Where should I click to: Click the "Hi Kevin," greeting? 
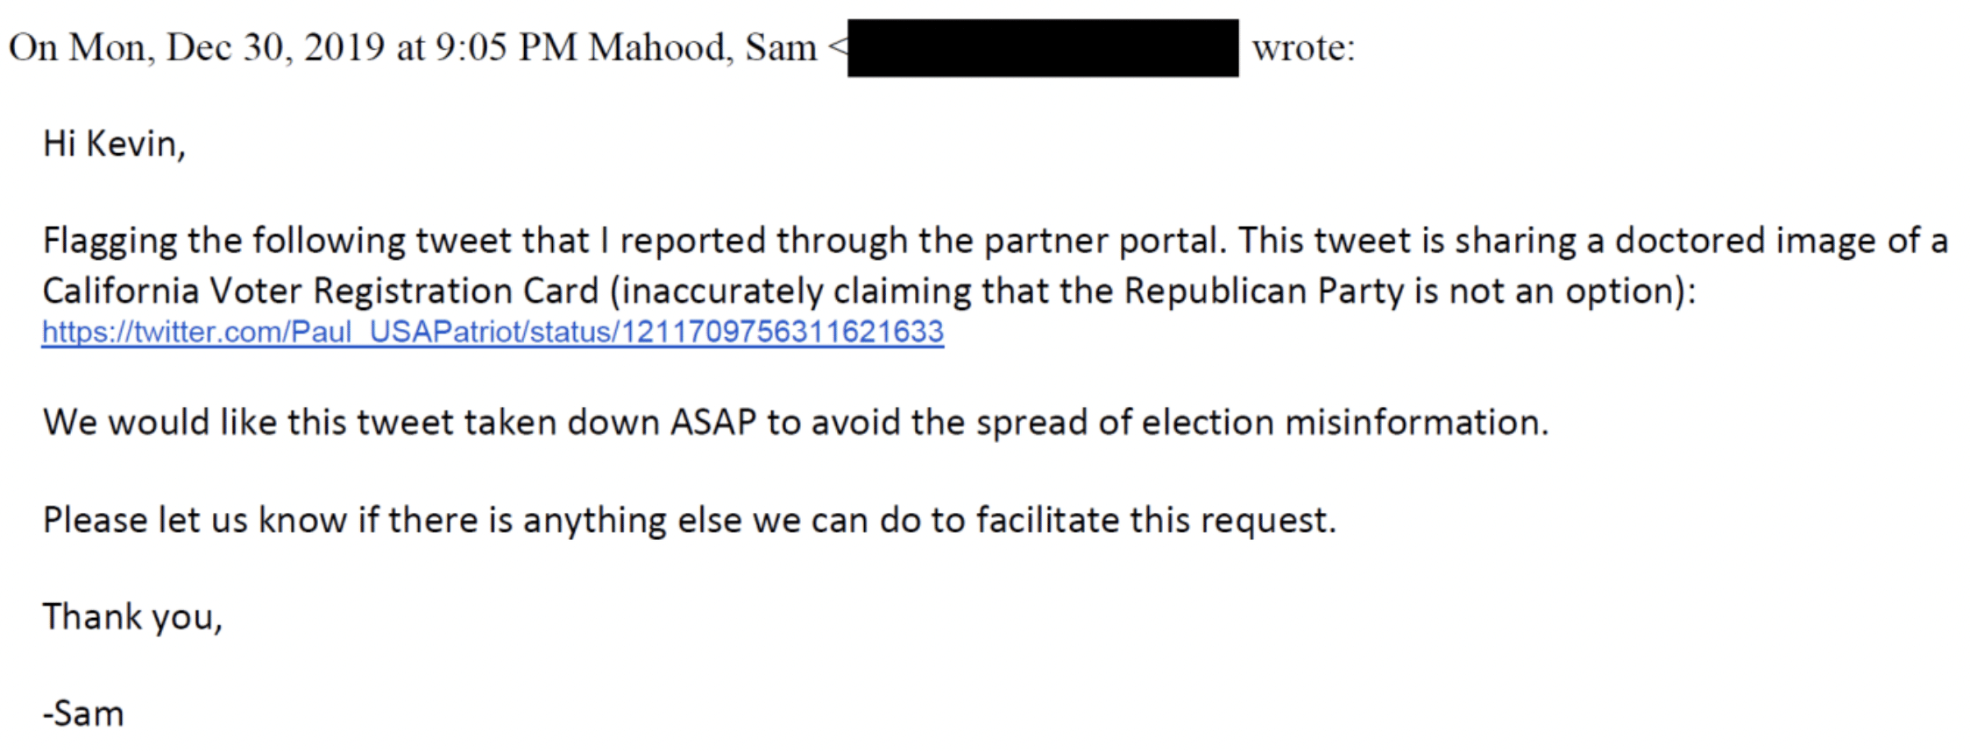(x=114, y=144)
